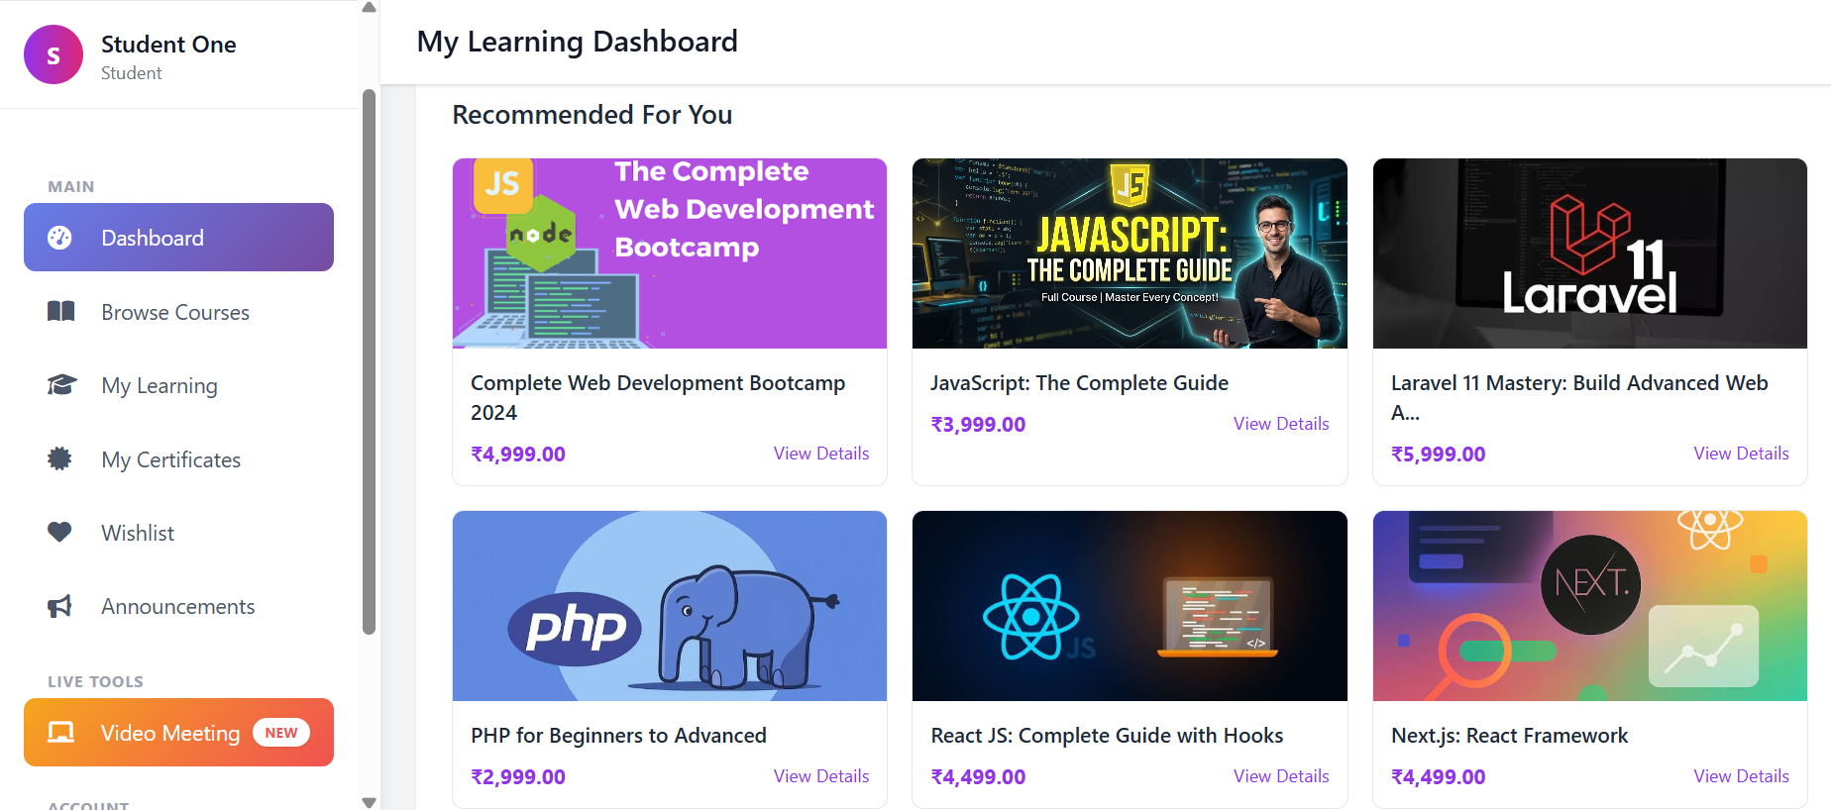The height and width of the screenshot is (810, 1831).
Task: View Details for JavaScript: The Complete Guide
Action: coord(1281,424)
